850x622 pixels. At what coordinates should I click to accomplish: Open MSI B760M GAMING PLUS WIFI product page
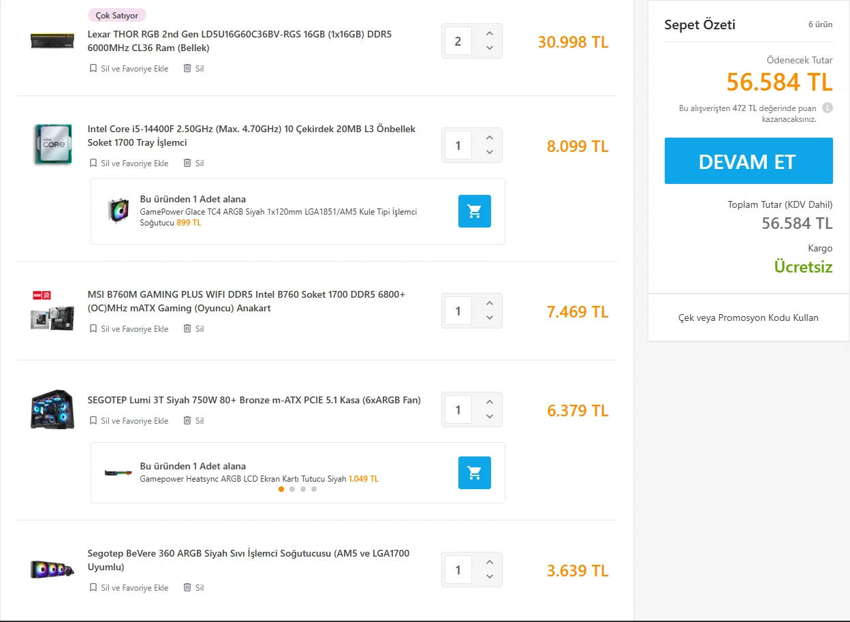click(247, 301)
